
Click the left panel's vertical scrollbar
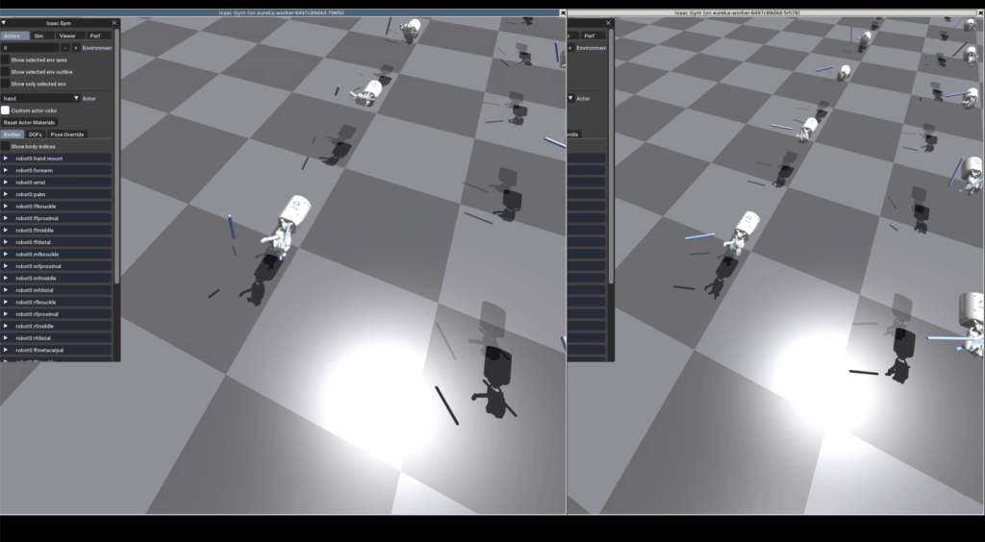[116, 157]
